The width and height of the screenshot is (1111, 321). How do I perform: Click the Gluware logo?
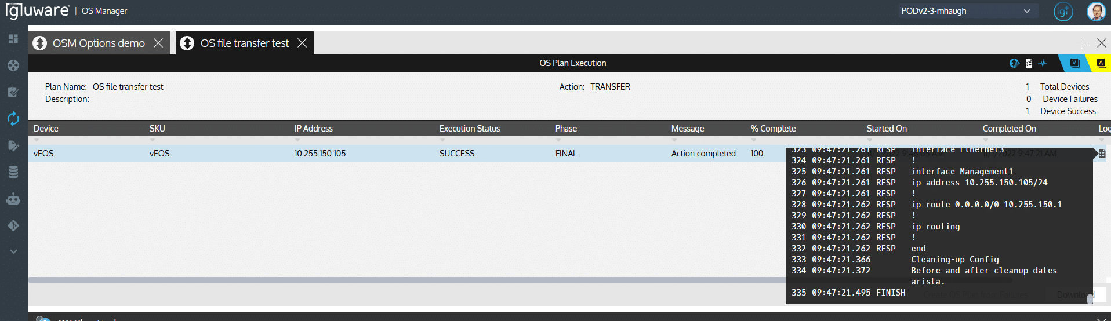point(37,10)
